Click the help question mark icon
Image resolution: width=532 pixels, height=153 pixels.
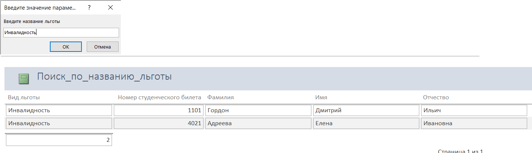[x=89, y=7]
